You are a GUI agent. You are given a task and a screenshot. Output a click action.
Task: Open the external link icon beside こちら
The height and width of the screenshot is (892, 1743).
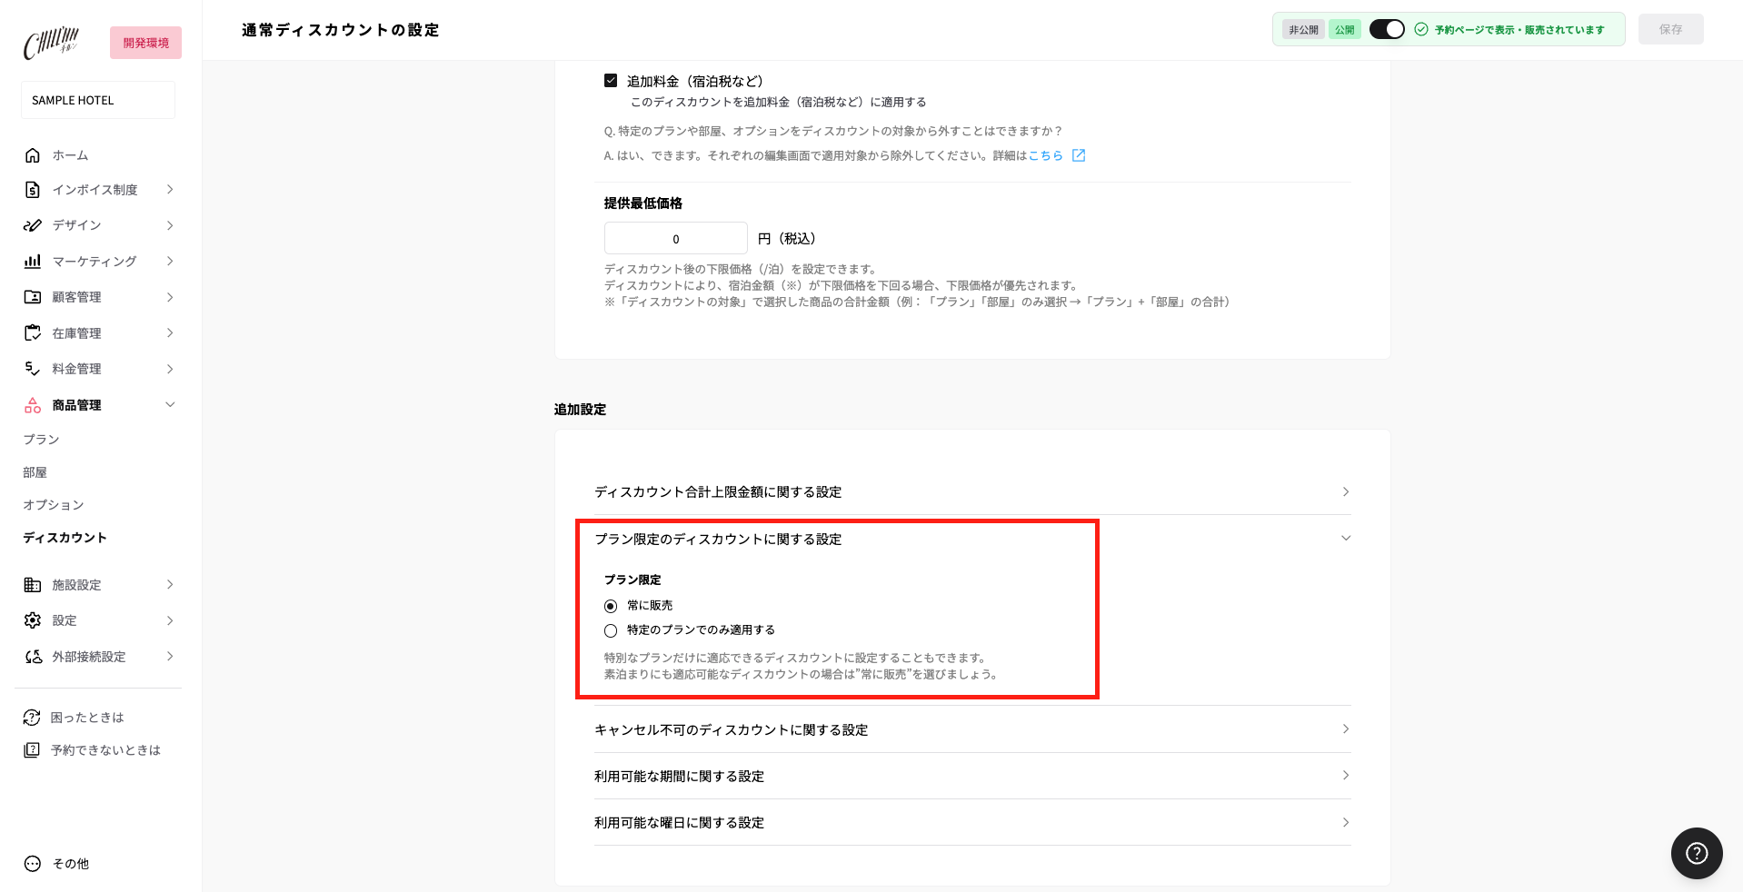point(1079,155)
